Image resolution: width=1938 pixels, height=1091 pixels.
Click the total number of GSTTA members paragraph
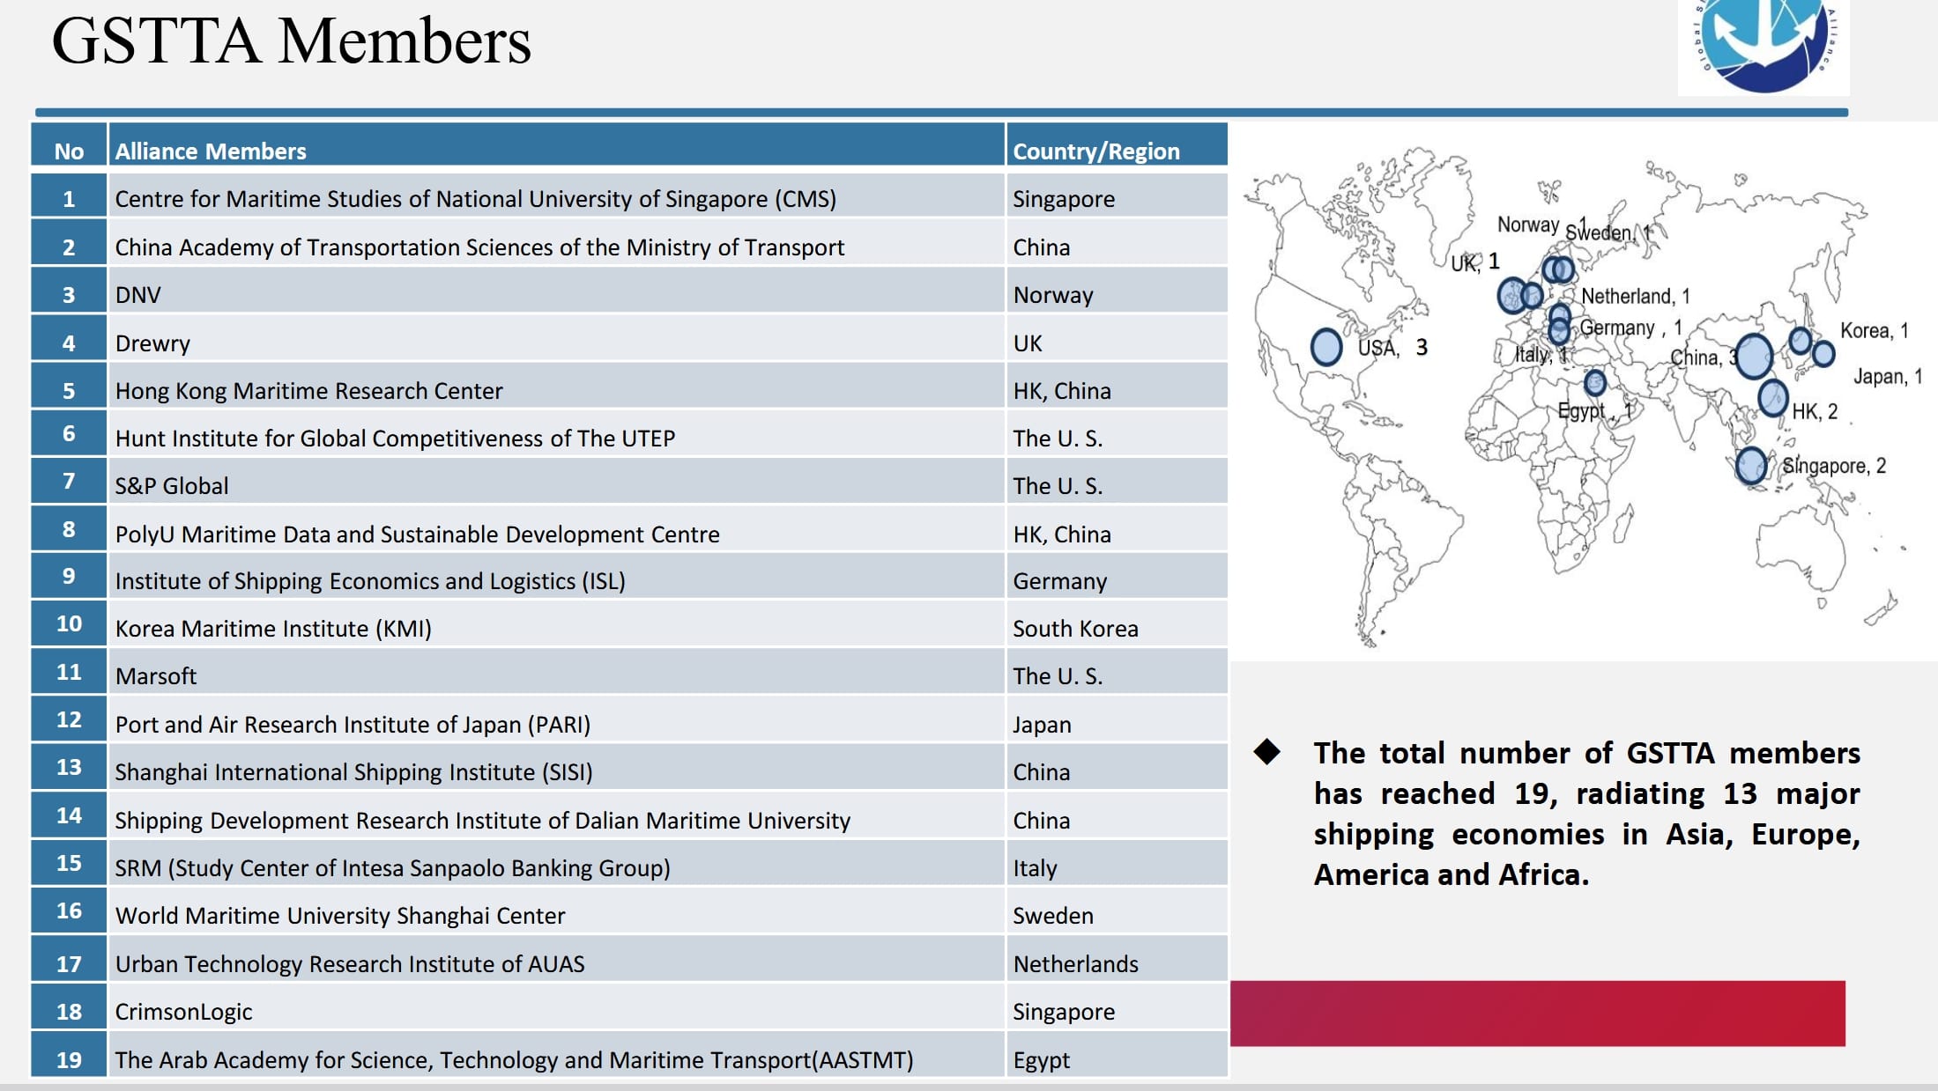[1586, 814]
